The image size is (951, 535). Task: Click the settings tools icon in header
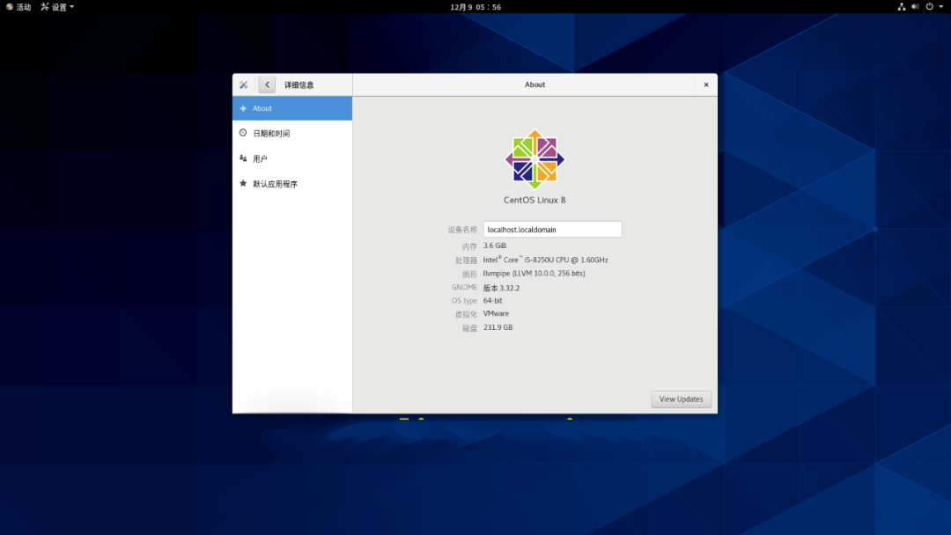tap(243, 84)
